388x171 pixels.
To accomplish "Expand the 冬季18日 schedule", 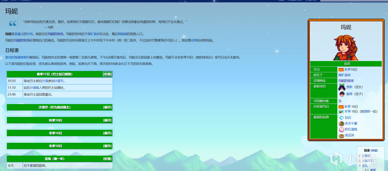I will point(107,146).
